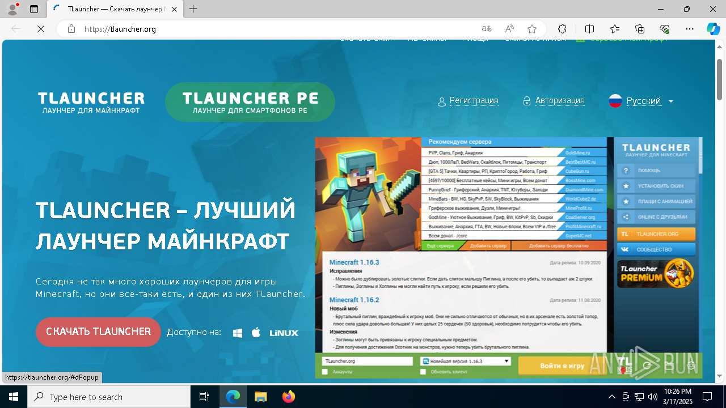Open Task View in taskbar
Screen dimensions: 726x408
click(204, 397)
